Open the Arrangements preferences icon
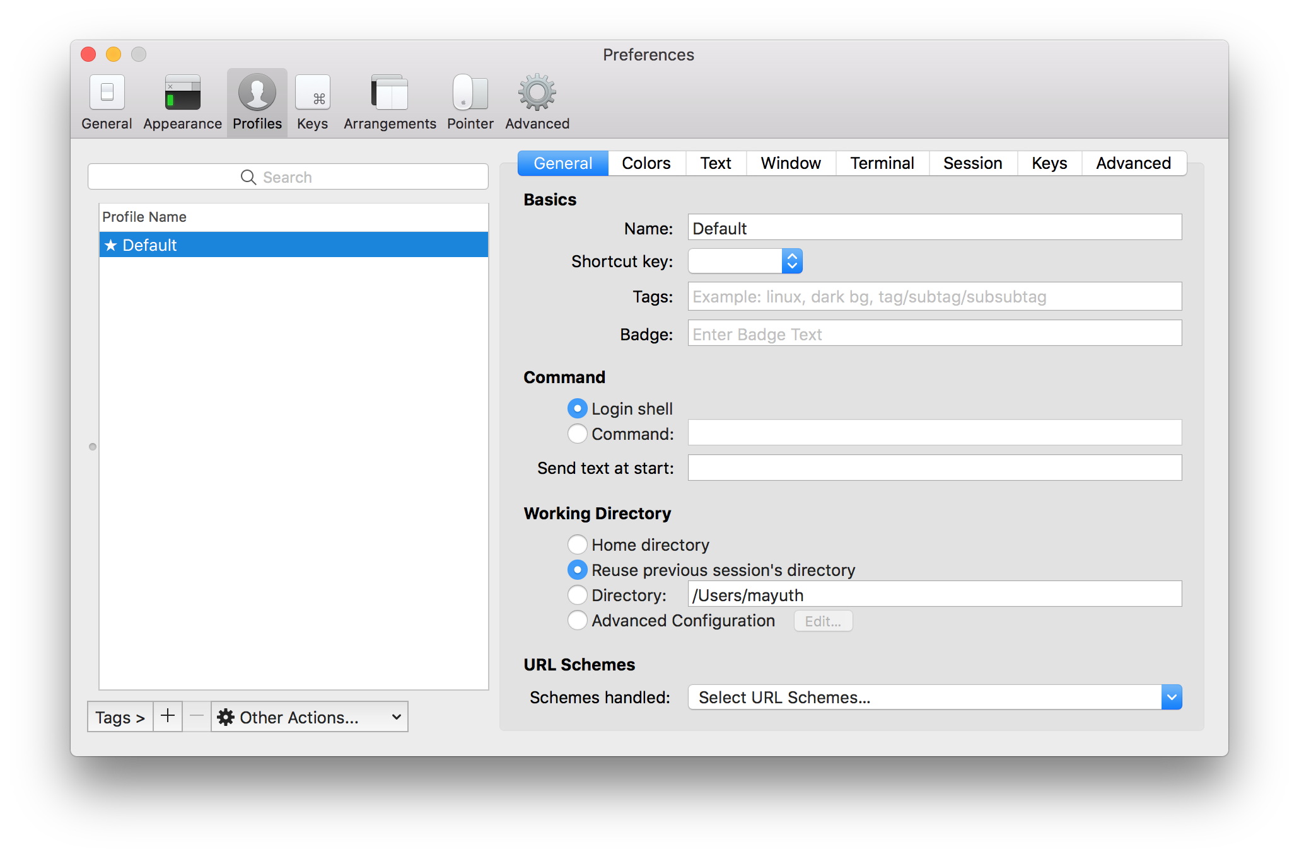The width and height of the screenshot is (1299, 857). coord(390,93)
